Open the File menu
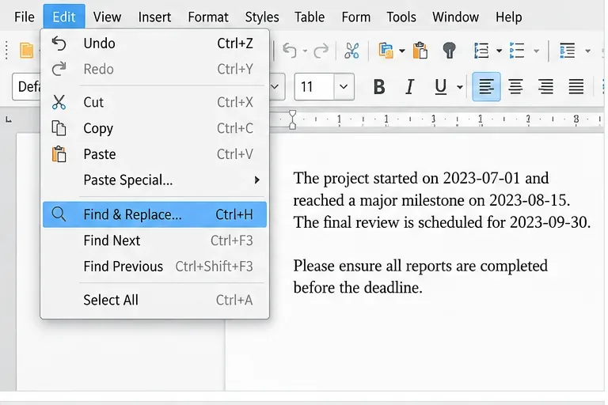Screen dimensions: 608x405 [x=24, y=17]
